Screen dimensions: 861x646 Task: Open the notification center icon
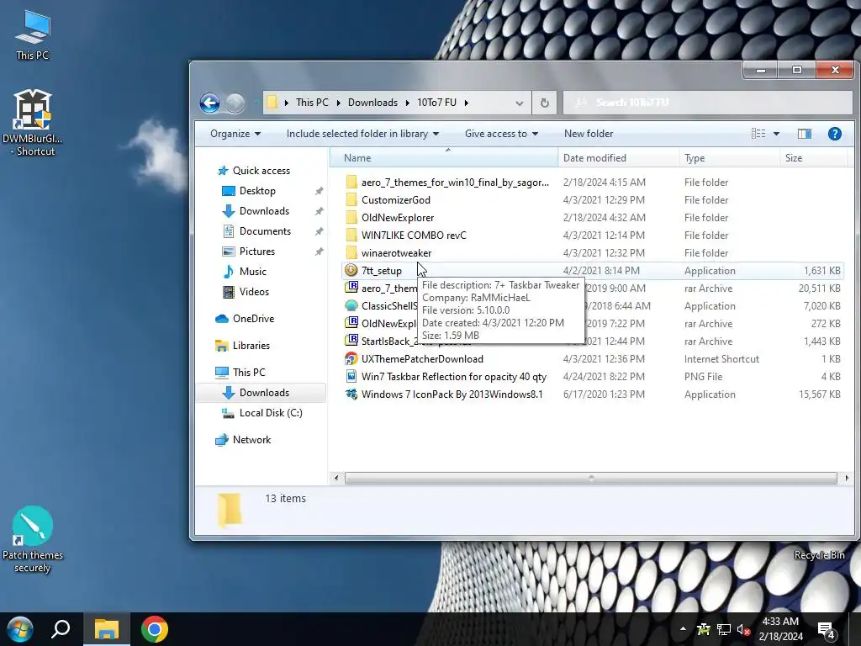coord(827,630)
